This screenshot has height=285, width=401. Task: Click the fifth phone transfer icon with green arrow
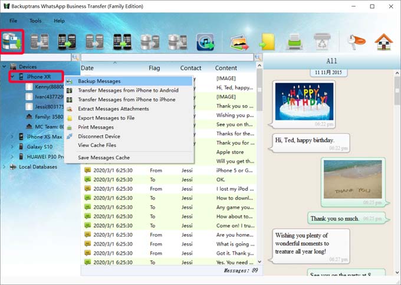pyautogui.click(x=122, y=42)
